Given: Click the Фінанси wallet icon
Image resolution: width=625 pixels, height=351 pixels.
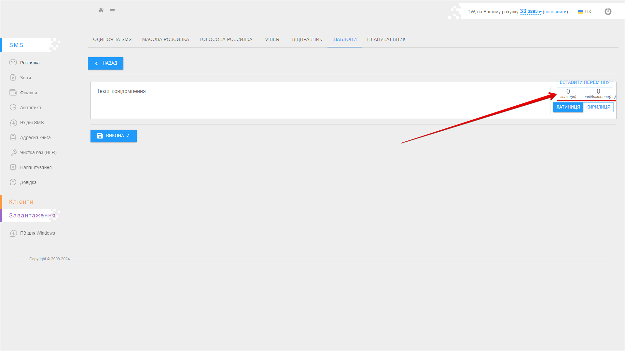Looking at the screenshot, I should [13, 92].
